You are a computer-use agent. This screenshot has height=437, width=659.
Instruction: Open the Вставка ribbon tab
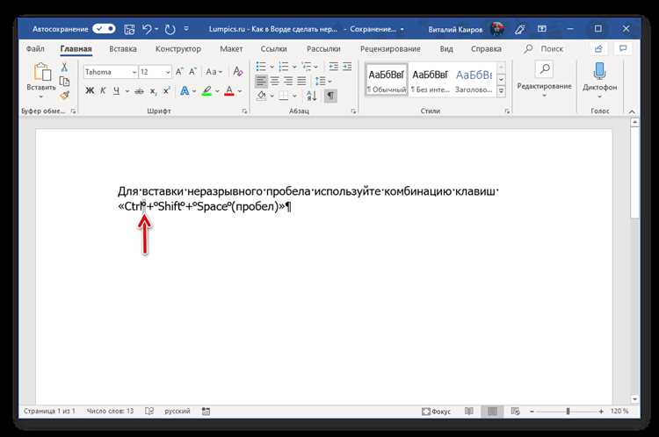coord(123,48)
